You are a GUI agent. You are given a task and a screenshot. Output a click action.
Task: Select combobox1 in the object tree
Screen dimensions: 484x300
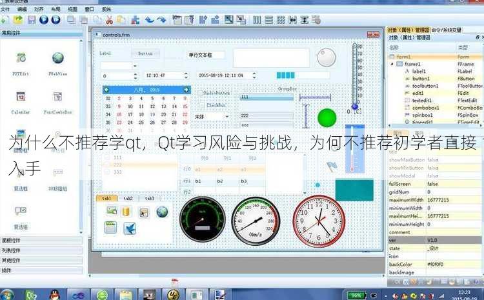(425, 108)
